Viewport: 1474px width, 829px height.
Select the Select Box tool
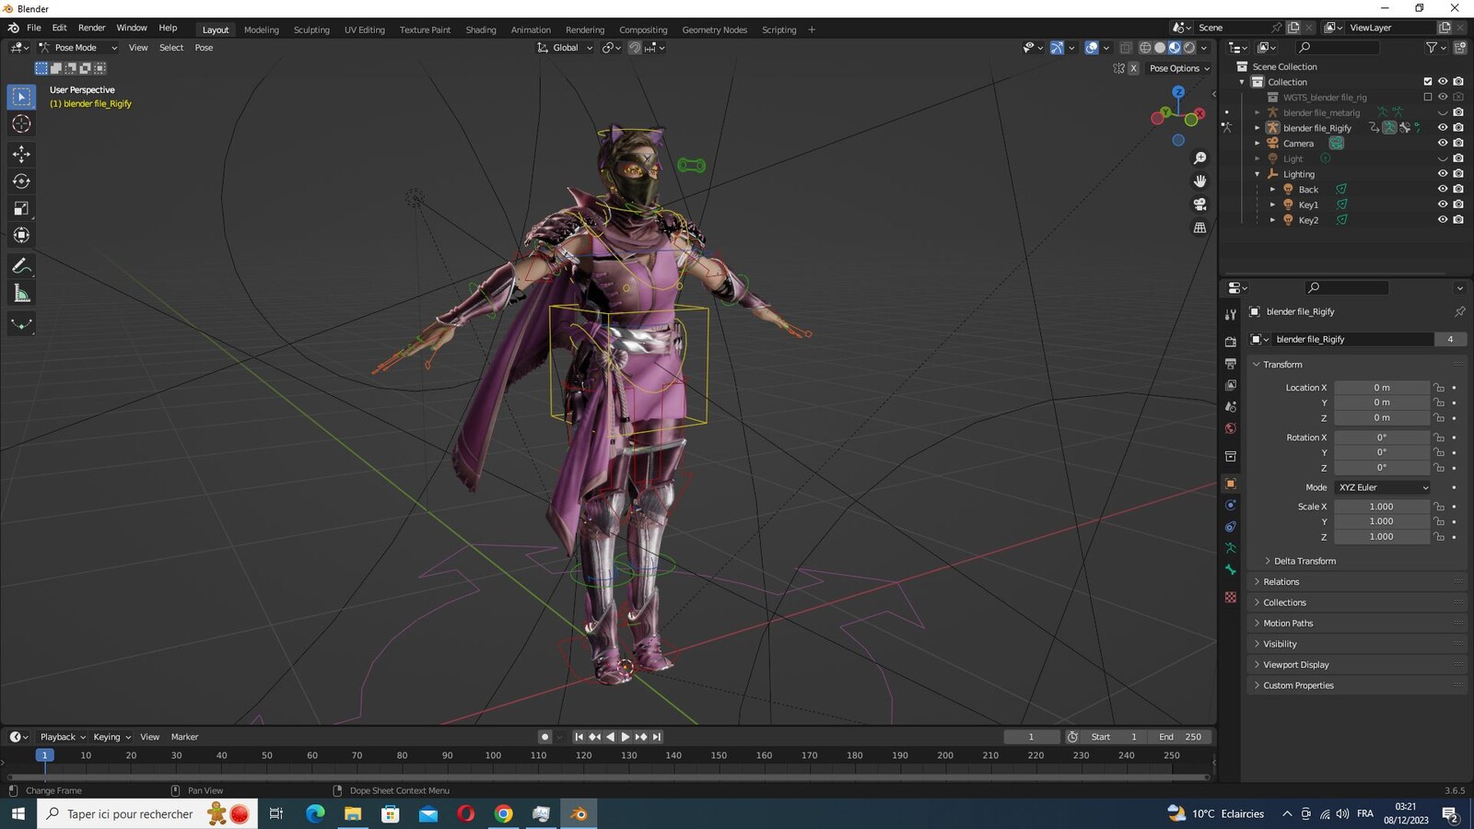click(21, 97)
